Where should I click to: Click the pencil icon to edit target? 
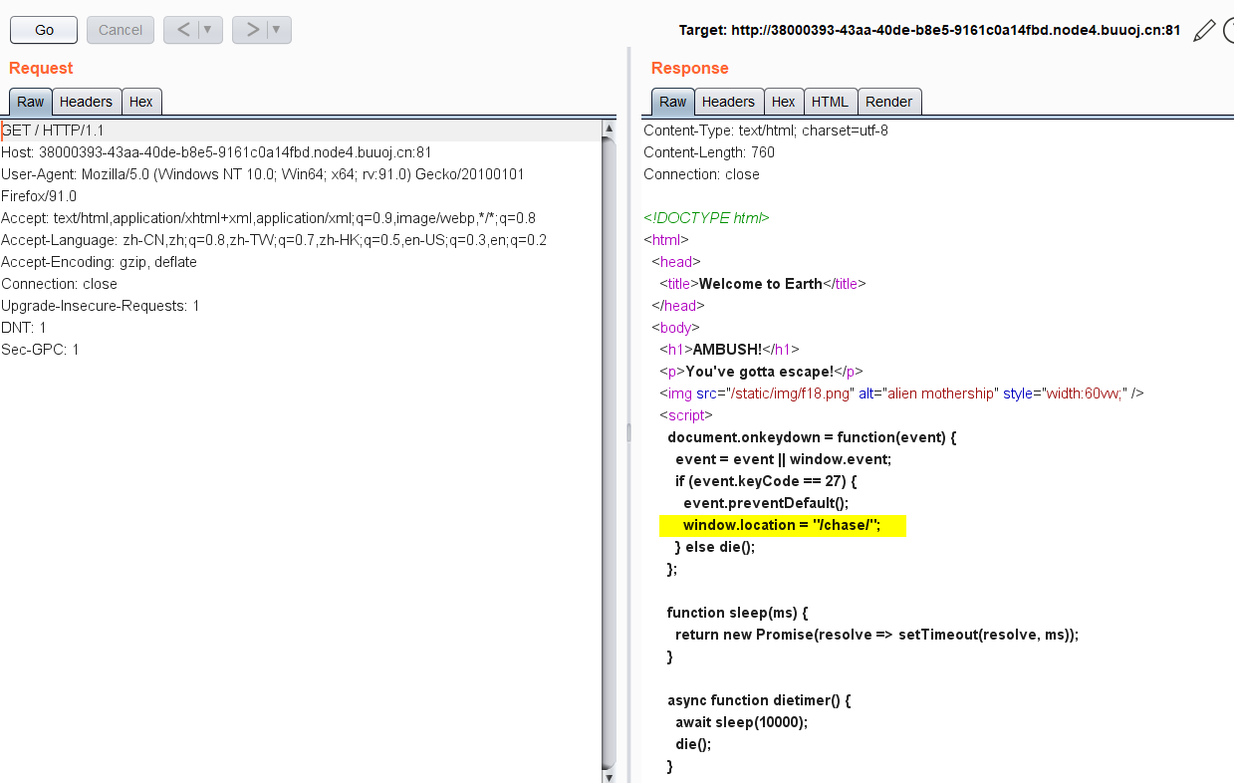(1204, 31)
